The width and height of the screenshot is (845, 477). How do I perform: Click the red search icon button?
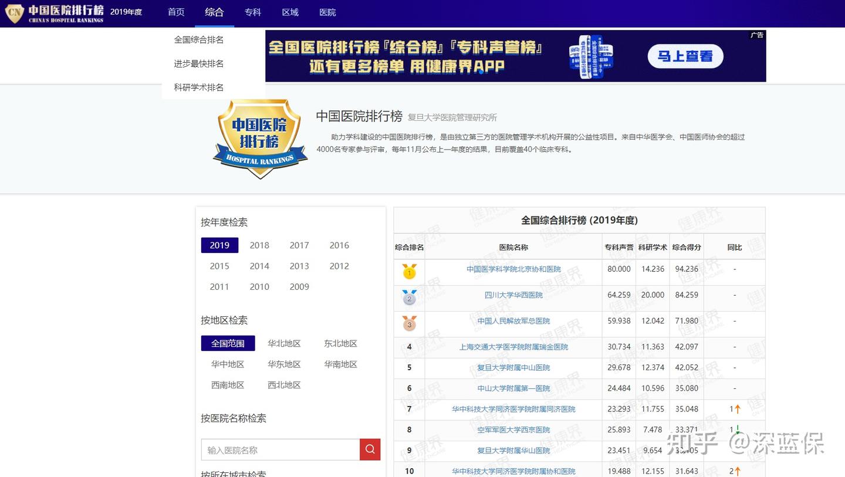(x=370, y=449)
